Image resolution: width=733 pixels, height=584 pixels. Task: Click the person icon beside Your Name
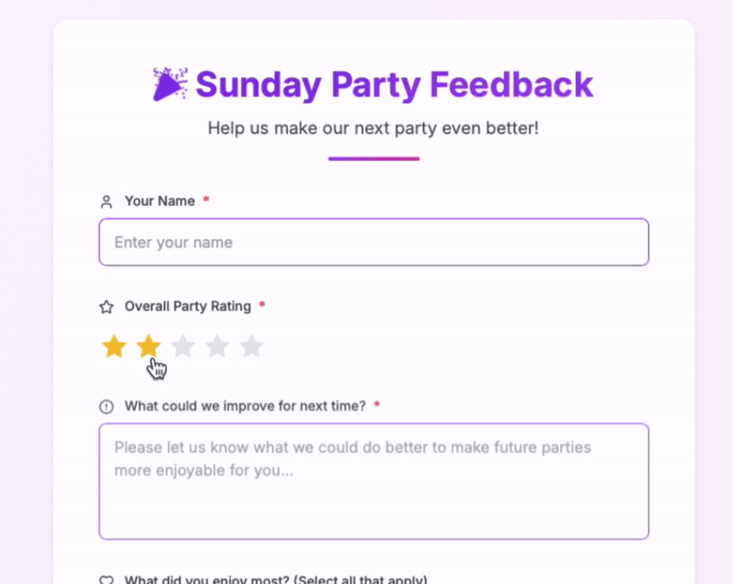106,202
